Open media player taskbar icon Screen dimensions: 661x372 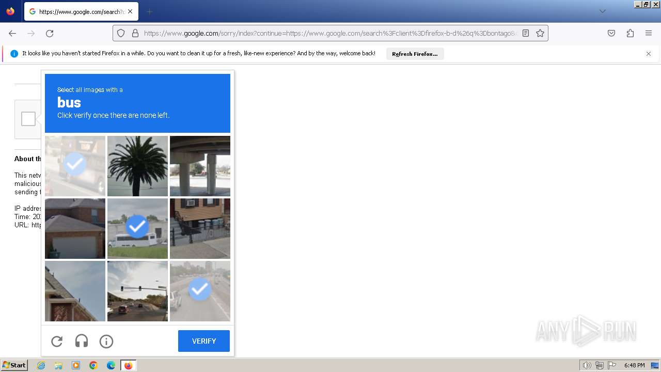[76, 365]
